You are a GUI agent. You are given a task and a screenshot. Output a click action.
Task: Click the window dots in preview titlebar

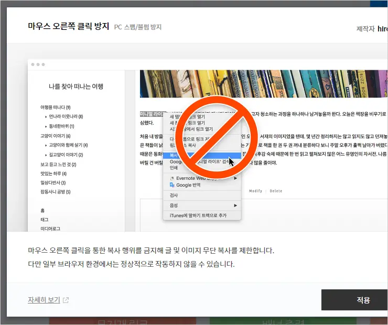tap(38, 64)
